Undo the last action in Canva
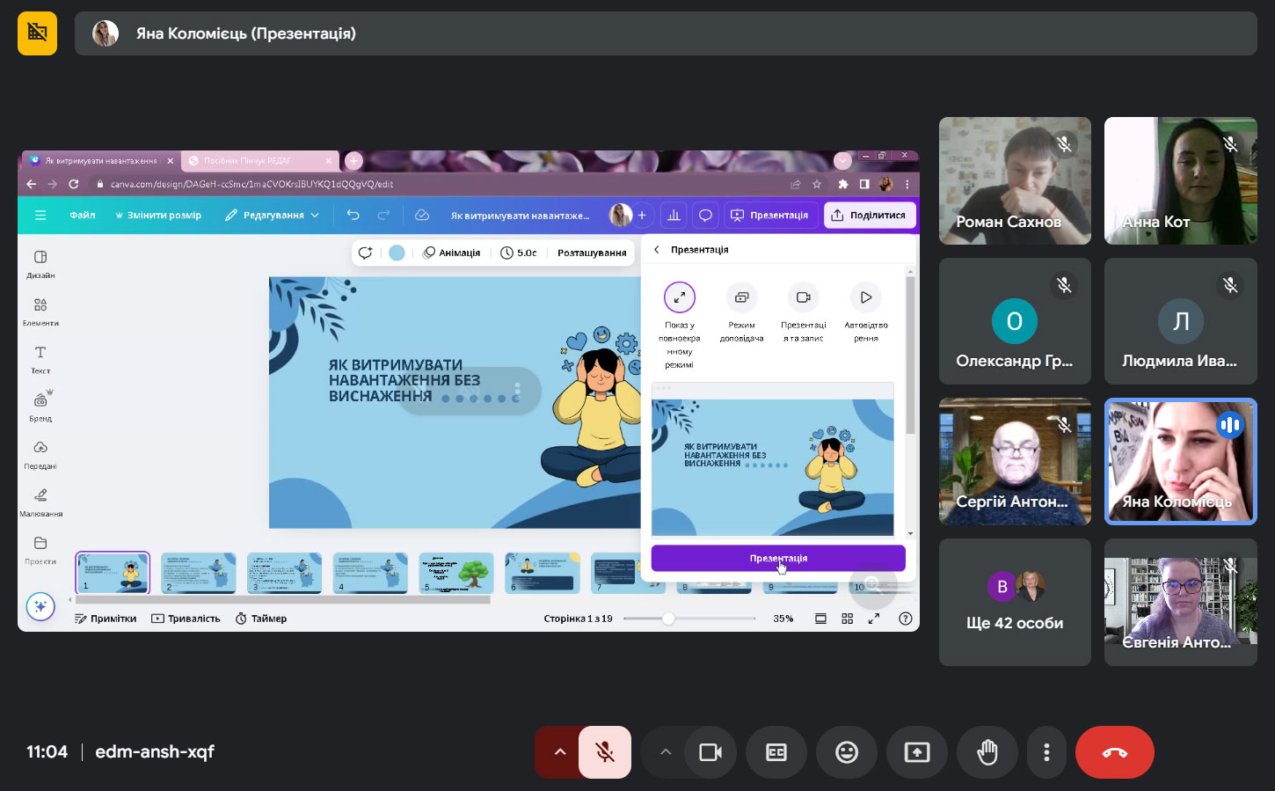1275x791 pixels. (x=353, y=216)
